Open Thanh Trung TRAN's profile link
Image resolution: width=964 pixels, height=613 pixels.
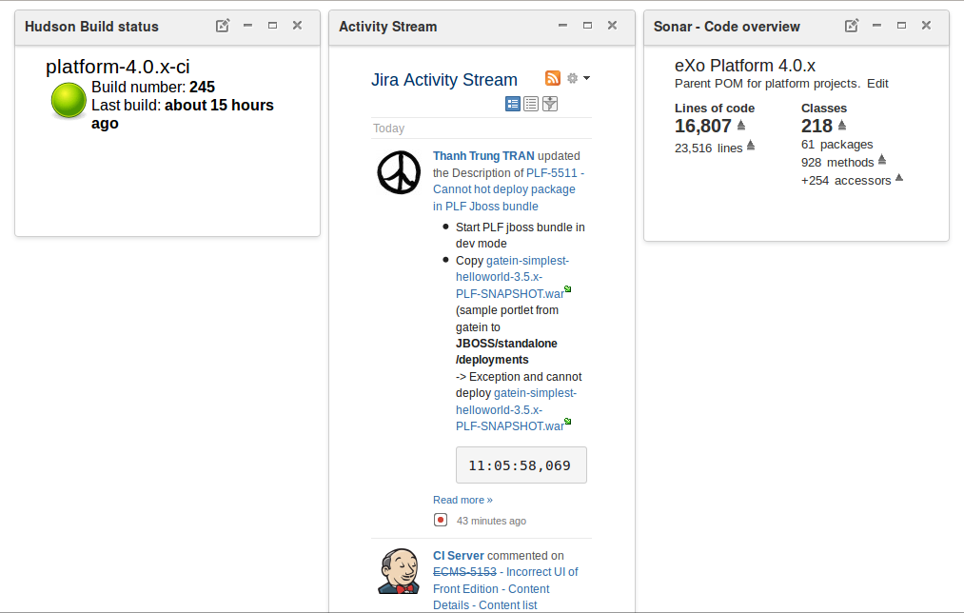click(483, 156)
